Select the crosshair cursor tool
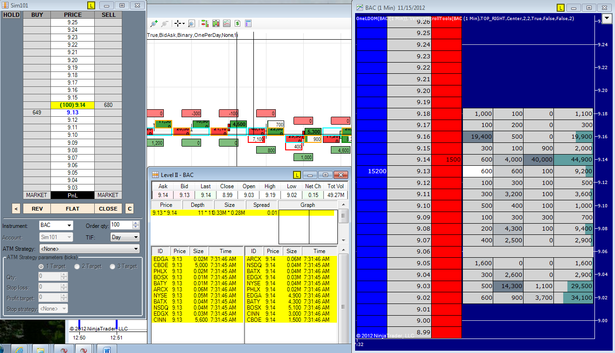Image resolution: width=615 pixels, height=353 pixels. 177,23
